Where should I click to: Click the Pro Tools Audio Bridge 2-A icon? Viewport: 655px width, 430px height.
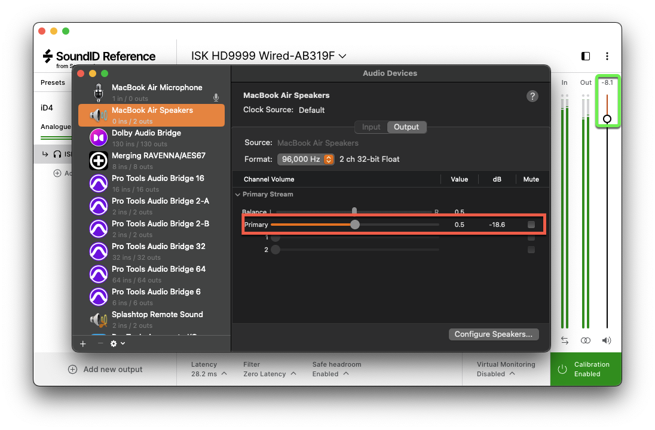point(99,206)
